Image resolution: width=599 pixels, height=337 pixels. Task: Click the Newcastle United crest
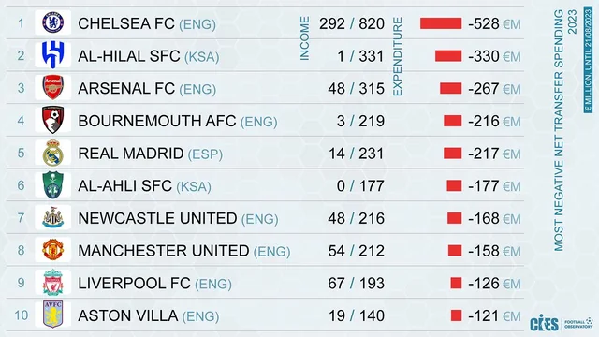pos(52,217)
